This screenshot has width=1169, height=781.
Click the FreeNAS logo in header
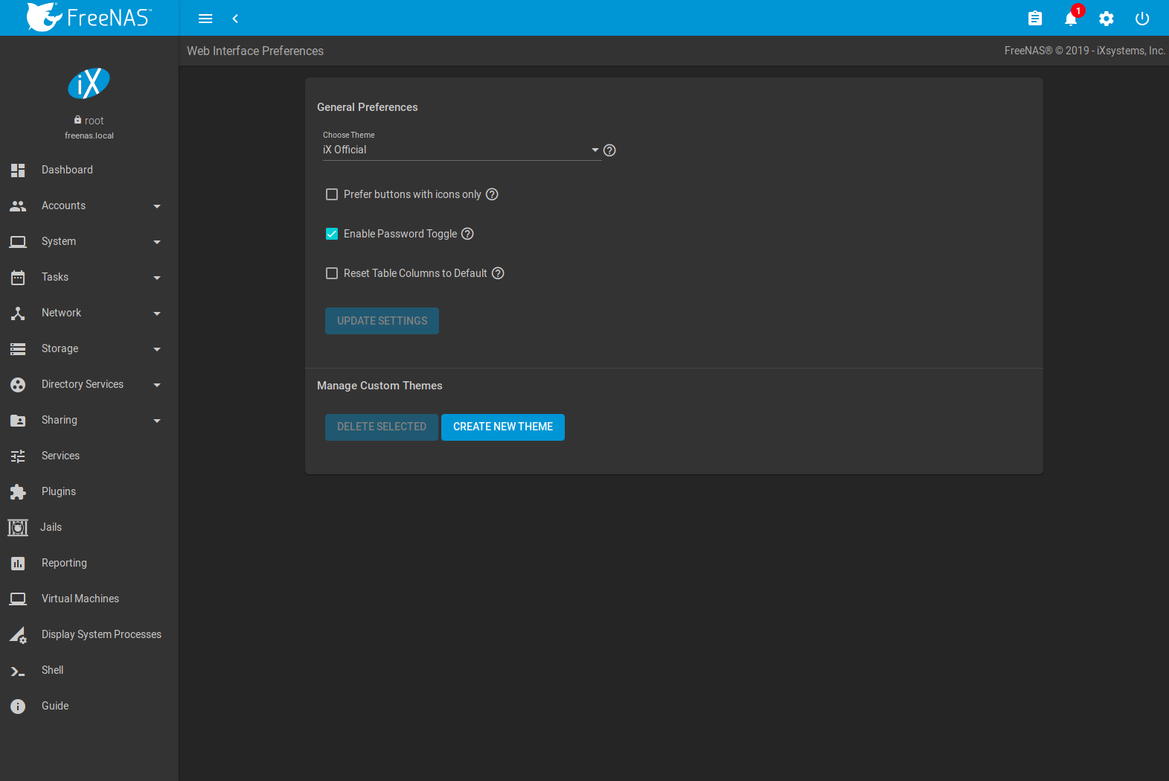89,17
